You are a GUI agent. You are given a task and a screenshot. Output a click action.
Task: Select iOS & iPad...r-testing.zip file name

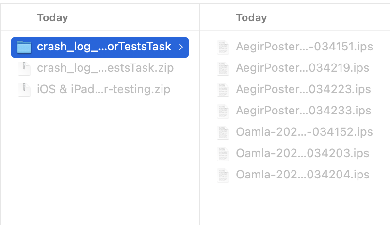pyautogui.click(x=103, y=89)
